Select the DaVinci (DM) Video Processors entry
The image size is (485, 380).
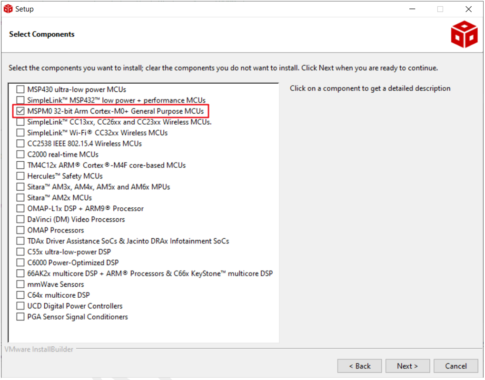pos(76,219)
